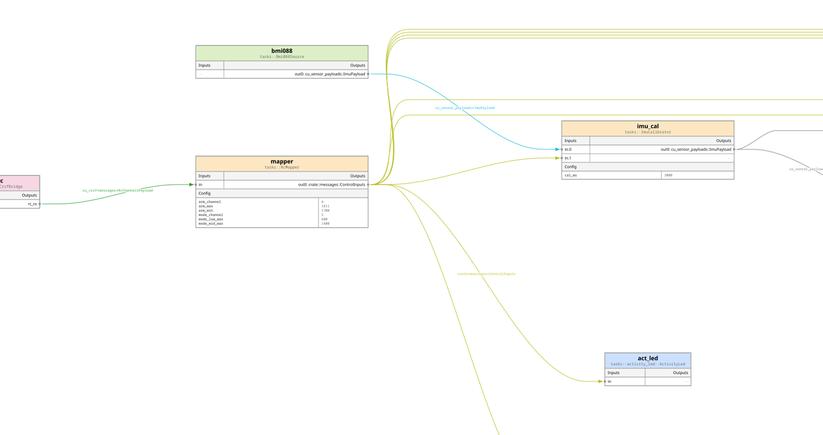
Task: Click the act_led node header
Action: click(x=647, y=358)
